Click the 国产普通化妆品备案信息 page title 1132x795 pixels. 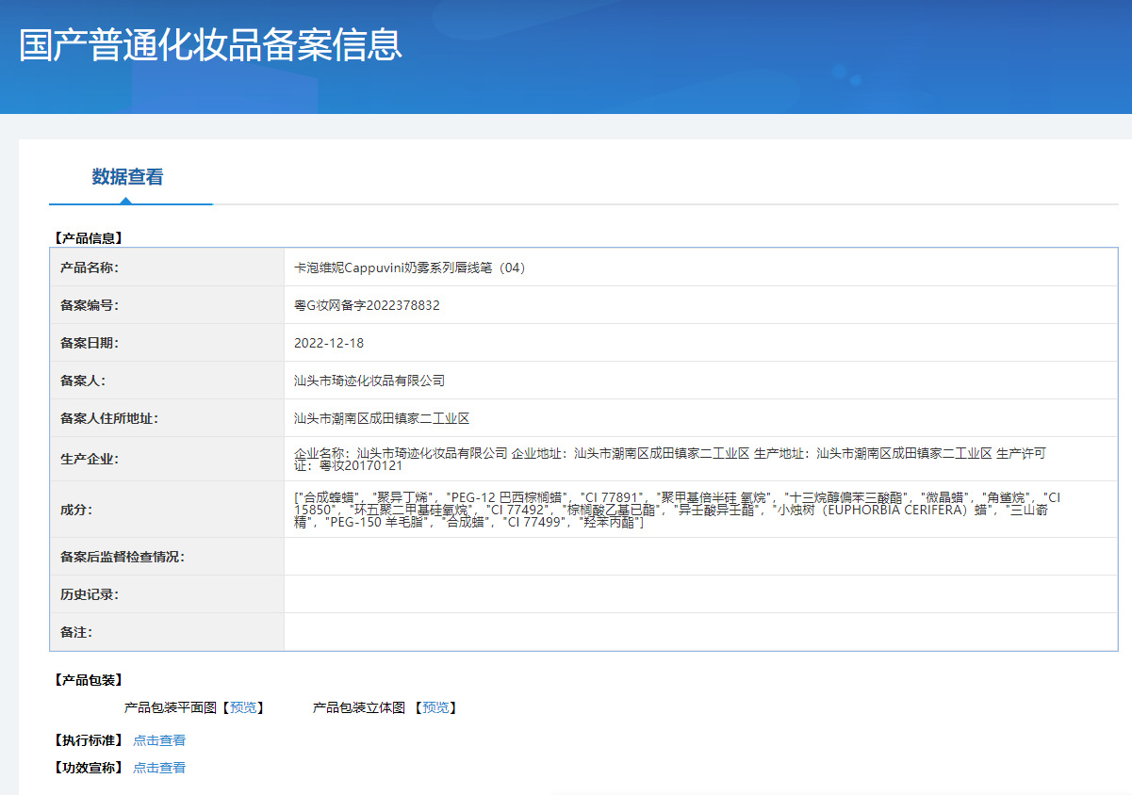211,45
